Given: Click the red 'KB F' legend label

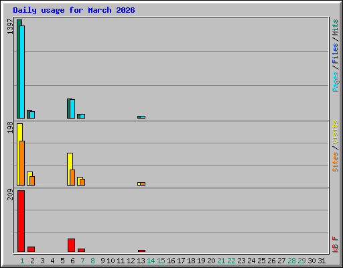Looking at the screenshot, I should pos(335,245).
